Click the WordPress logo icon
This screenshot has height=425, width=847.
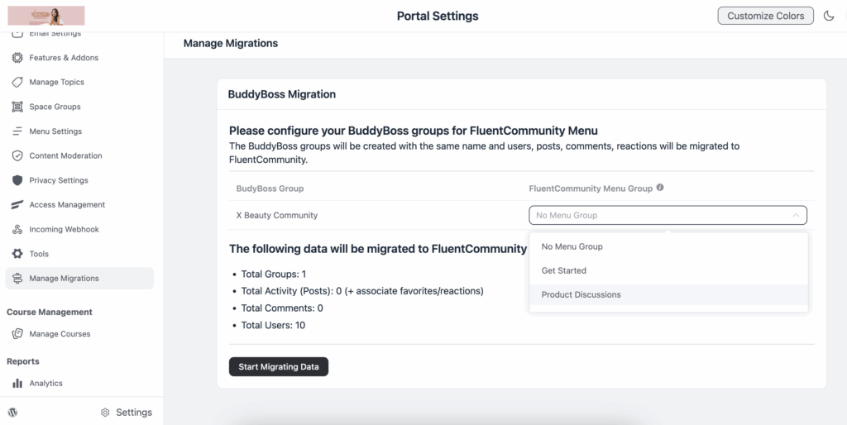point(12,412)
